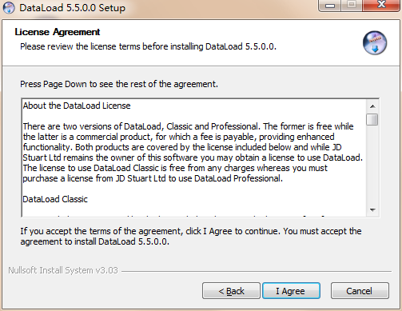This screenshot has width=402, height=311.
Task: Close the DataLoad 5.5.0.0 Setup window
Action: coord(381,6)
